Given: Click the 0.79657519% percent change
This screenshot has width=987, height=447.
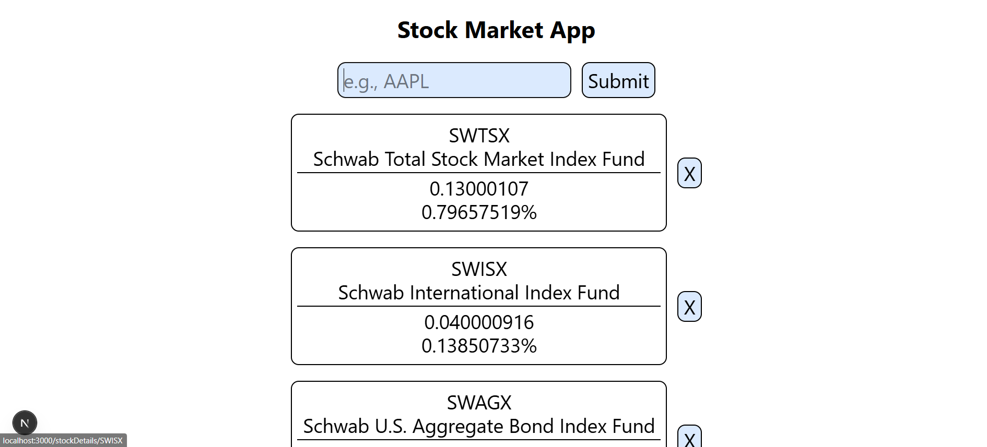Looking at the screenshot, I should 479,212.
